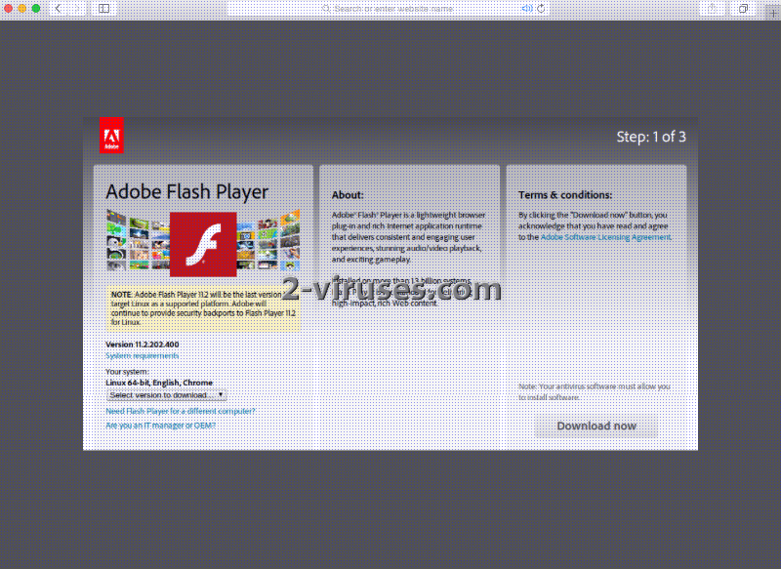This screenshot has height=569, width=781.
Task: Follow Need Flash Player for a different computer link
Action: coord(181,411)
